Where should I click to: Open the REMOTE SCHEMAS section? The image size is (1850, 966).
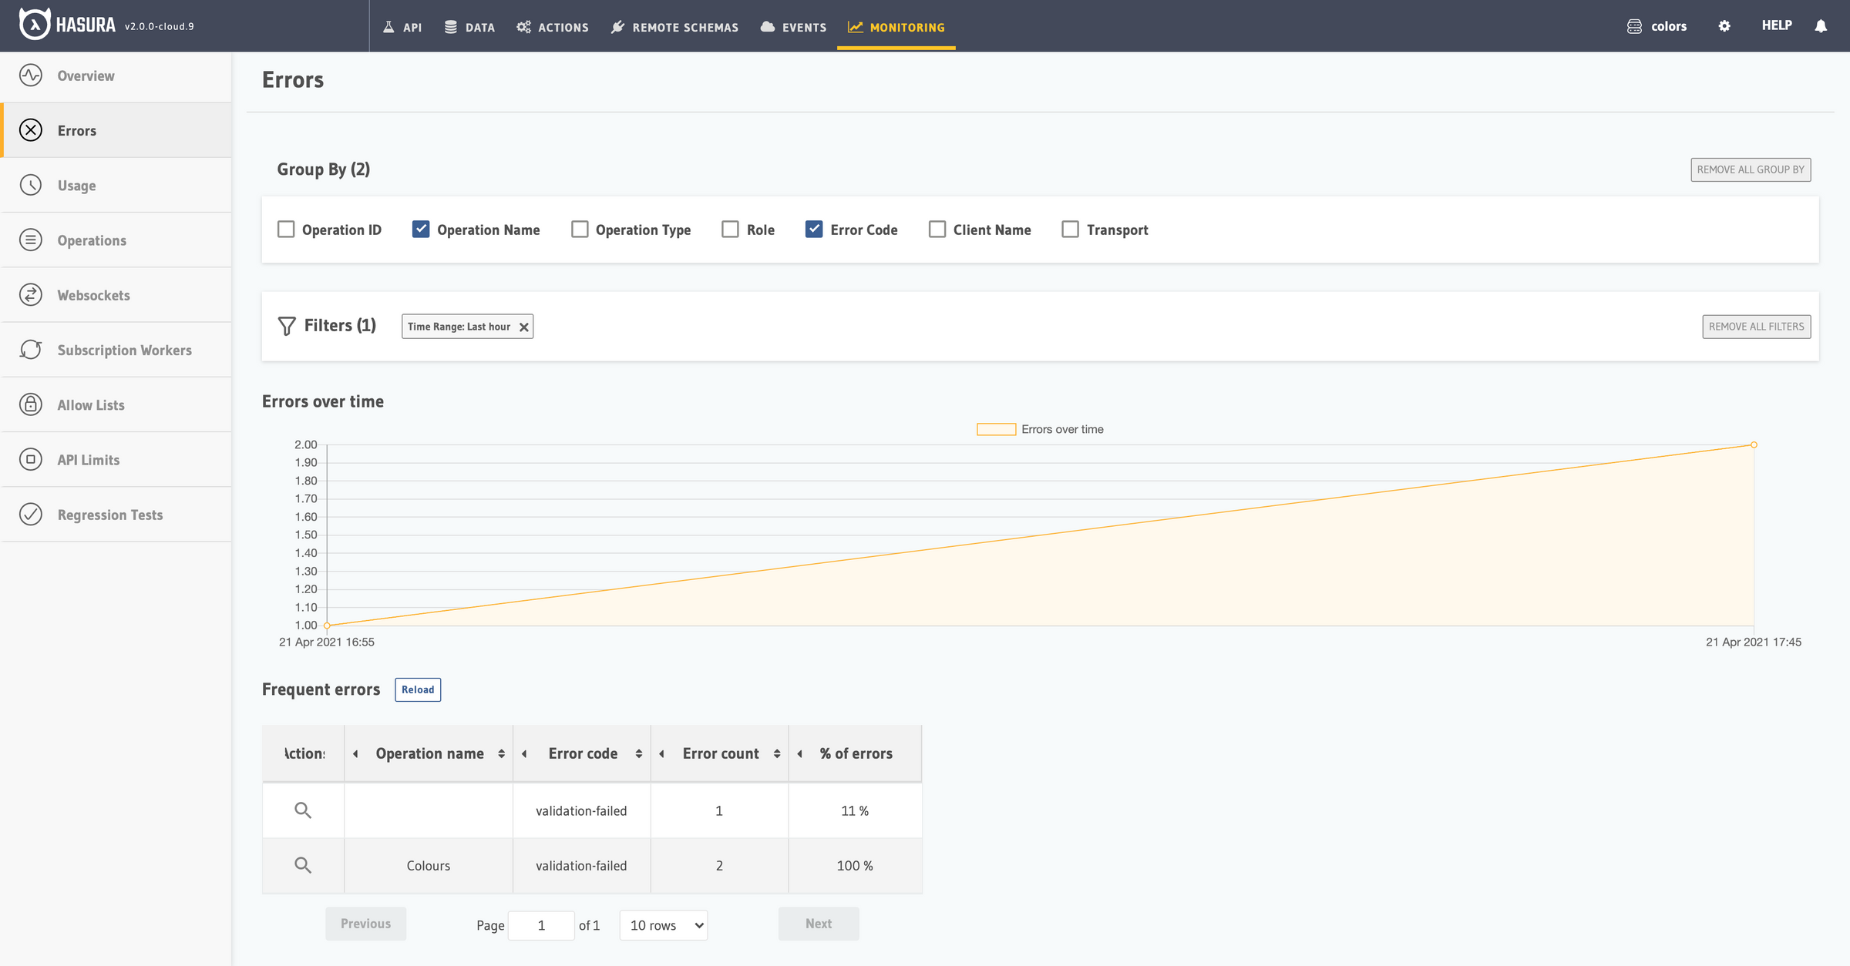[x=674, y=27]
